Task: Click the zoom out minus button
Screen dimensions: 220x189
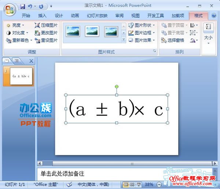Action: click(159, 185)
